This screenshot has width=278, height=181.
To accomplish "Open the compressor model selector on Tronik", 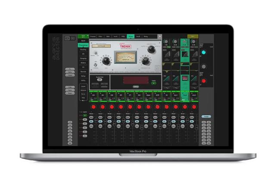I will [x=101, y=46].
